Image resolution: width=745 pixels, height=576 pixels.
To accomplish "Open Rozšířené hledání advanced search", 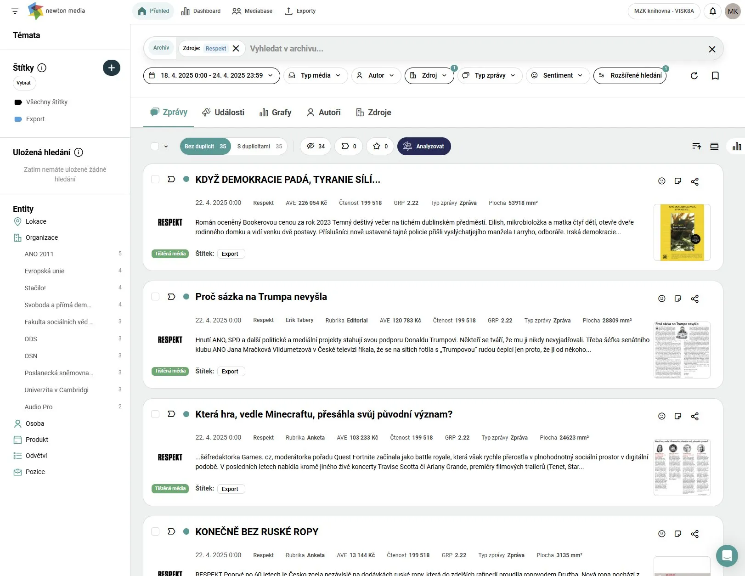I will 630,76.
